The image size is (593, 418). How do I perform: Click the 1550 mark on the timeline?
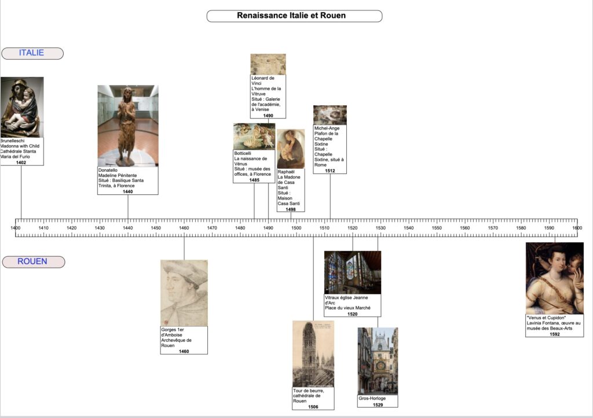click(x=437, y=228)
